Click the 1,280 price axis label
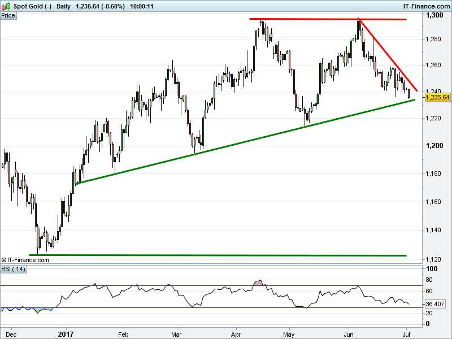The width and height of the screenshot is (452, 339). point(433,39)
